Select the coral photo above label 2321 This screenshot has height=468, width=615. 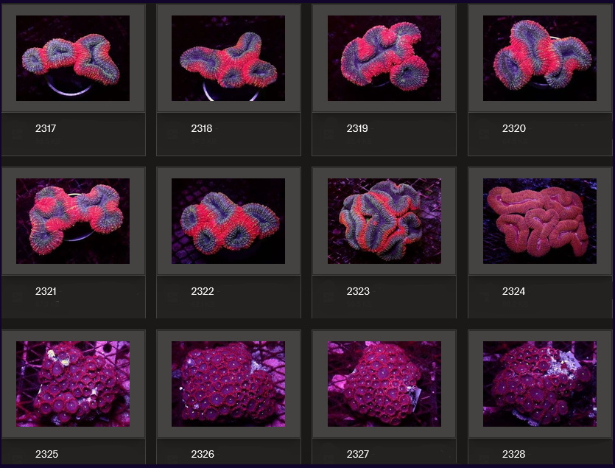(73, 221)
